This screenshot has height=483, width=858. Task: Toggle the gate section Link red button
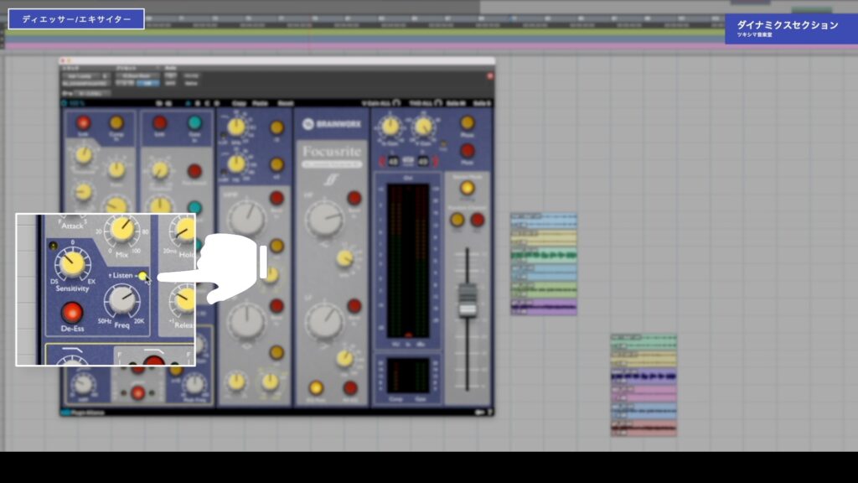[160, 123]
